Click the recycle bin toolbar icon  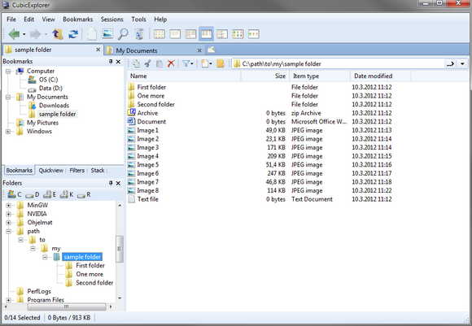(x=139, y=34)
